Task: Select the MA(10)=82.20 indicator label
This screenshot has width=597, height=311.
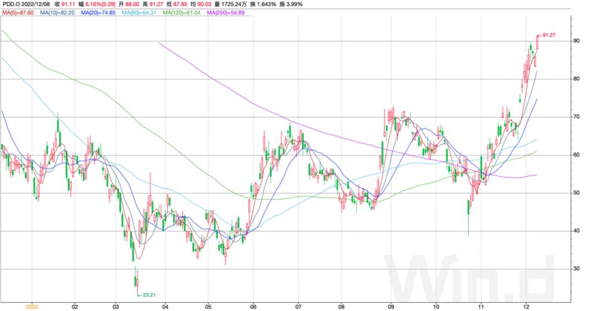Action: (x=57, y=13)
